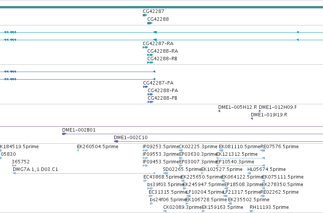Select EST EK106728.5prime label
323x213 pixels.
(x=206, y=200)
